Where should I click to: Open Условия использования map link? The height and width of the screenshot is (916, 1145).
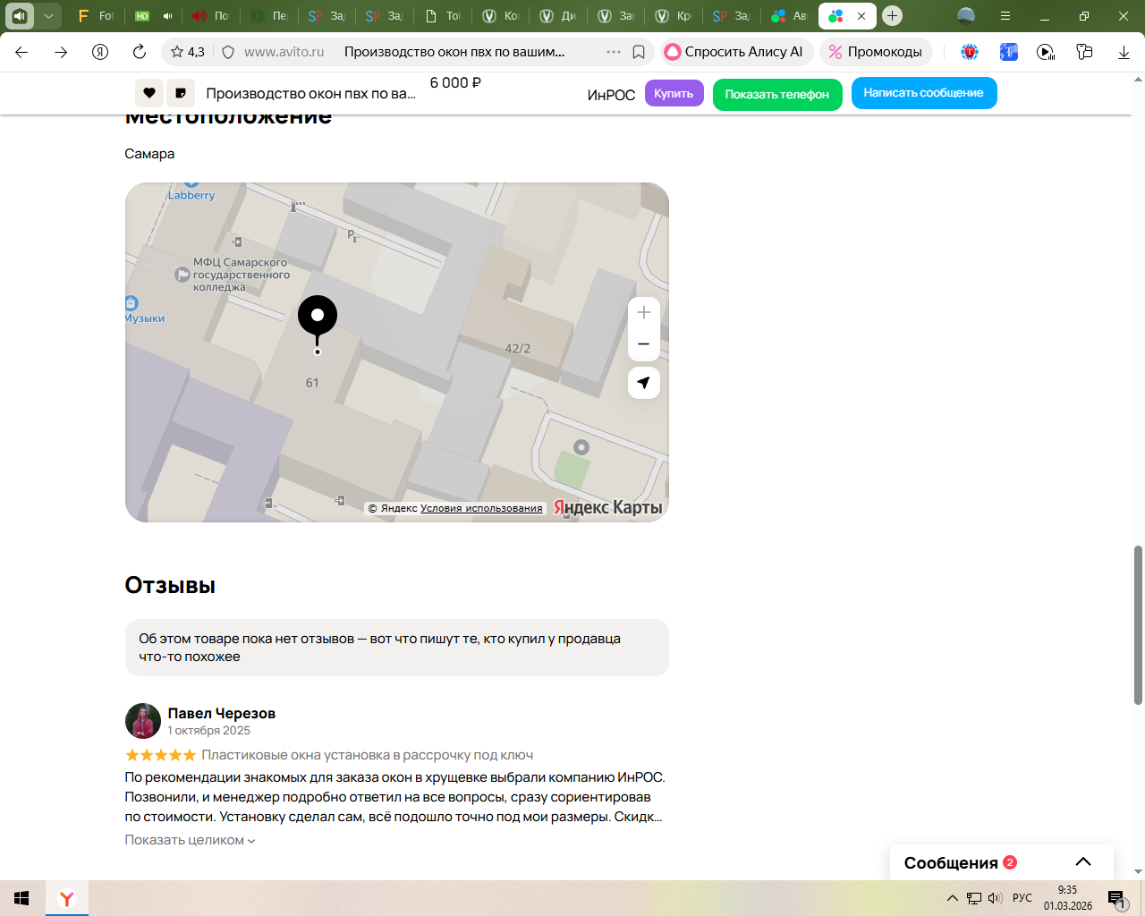click(x=481, y=508)
